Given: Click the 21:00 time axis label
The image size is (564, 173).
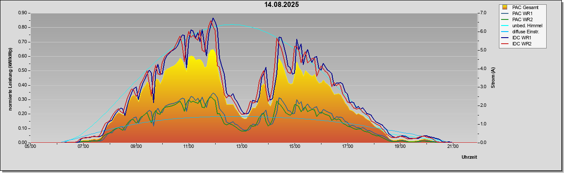Looking at the screenshot, I should coord(453,146).
